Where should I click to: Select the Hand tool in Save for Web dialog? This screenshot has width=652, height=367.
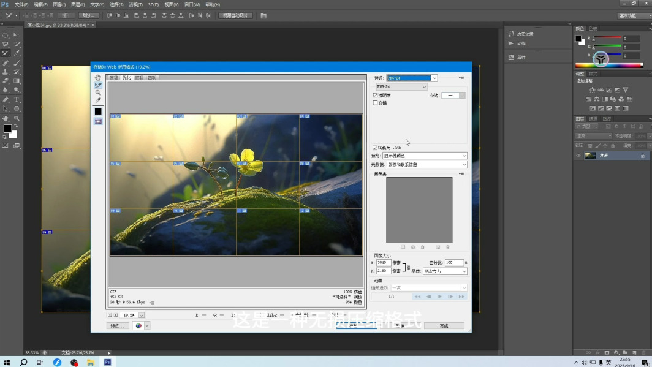[98, 78]
